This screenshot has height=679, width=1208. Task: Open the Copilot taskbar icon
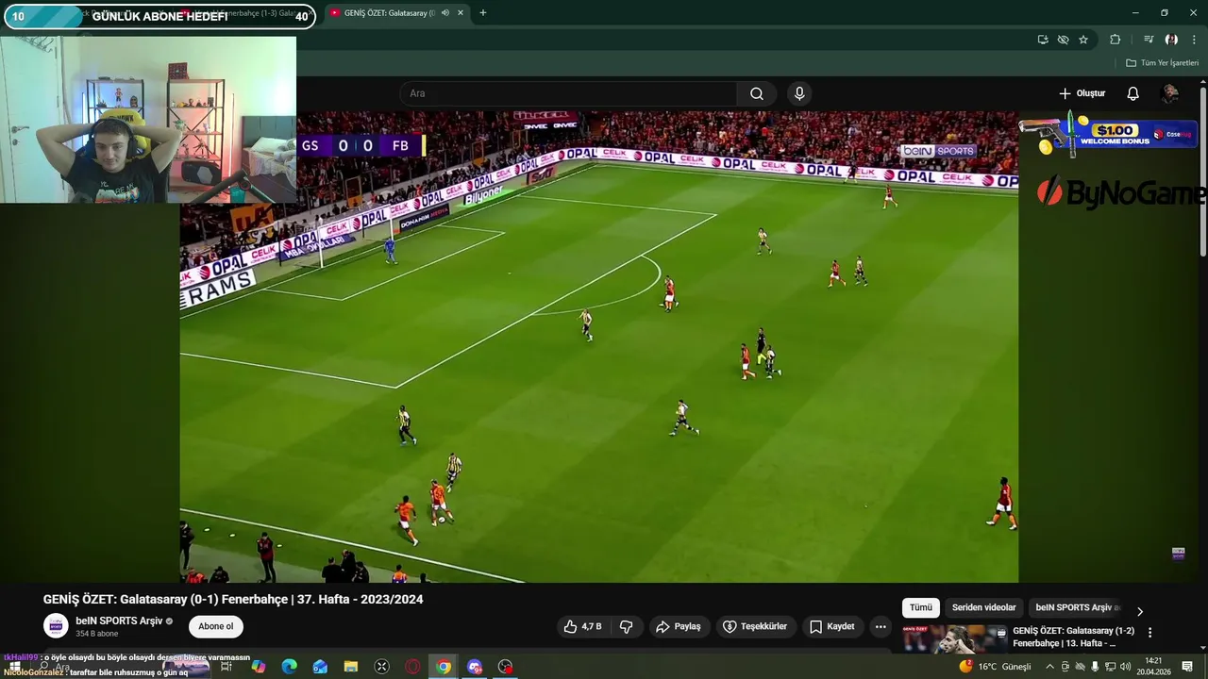point(258,667)
